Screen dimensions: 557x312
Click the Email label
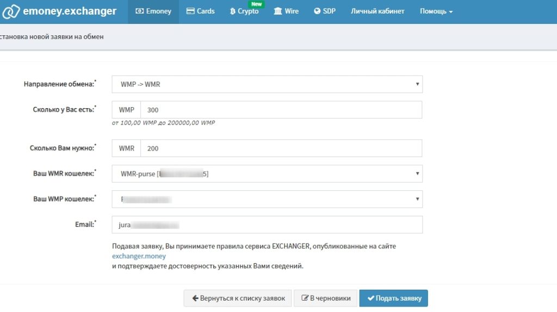[x=85, y=224]
